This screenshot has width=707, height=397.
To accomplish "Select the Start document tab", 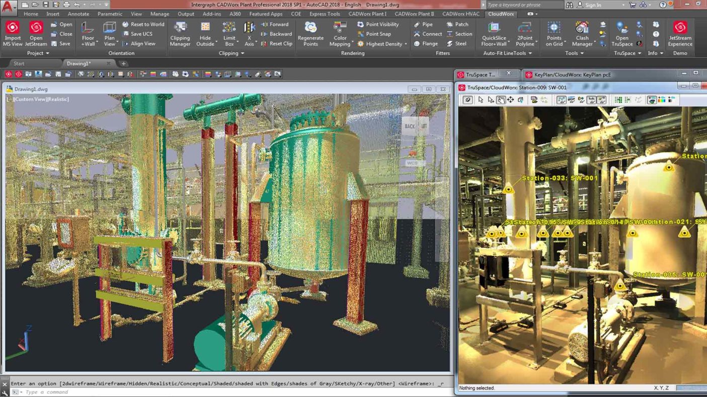I will pyautogui.click(x=19, y=63).
